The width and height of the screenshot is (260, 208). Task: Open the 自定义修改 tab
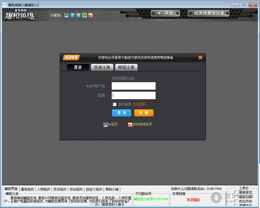94,189
